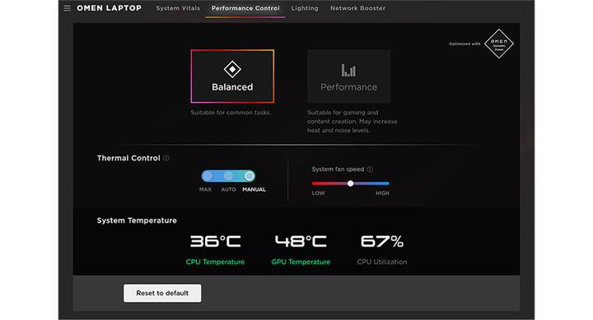Click the CPU Temperature reading
Screen dimensions: 593x320
tap(215, 241)
